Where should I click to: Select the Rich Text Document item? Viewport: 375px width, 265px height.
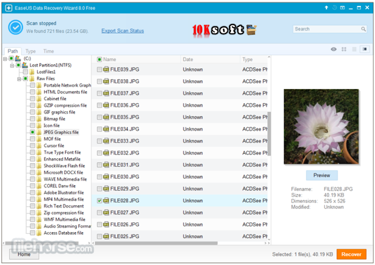[64, 206]
